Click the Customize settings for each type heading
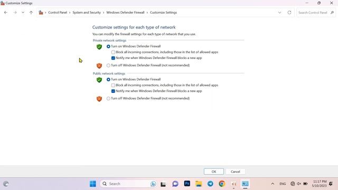This screenshot has width=338, height=190. tap(134, 27)
